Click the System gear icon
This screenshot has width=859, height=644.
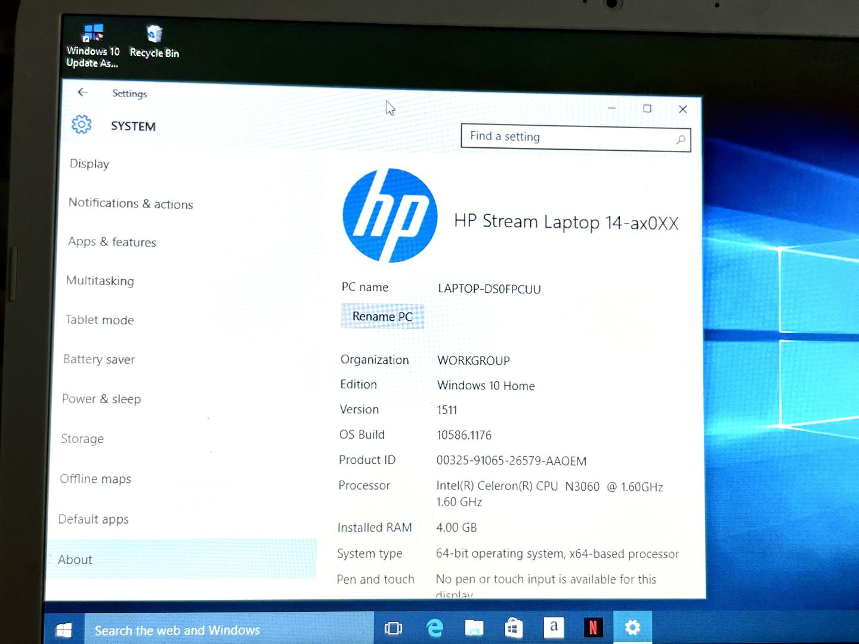tap(82, 125)
